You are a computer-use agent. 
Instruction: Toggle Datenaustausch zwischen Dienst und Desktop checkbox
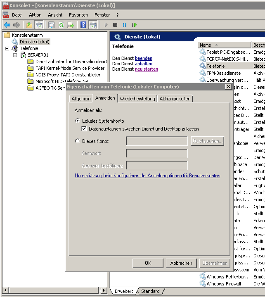pyautogui.click(x=84, y=129)
